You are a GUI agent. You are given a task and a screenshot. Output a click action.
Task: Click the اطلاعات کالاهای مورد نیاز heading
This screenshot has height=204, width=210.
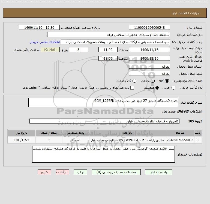182,111
